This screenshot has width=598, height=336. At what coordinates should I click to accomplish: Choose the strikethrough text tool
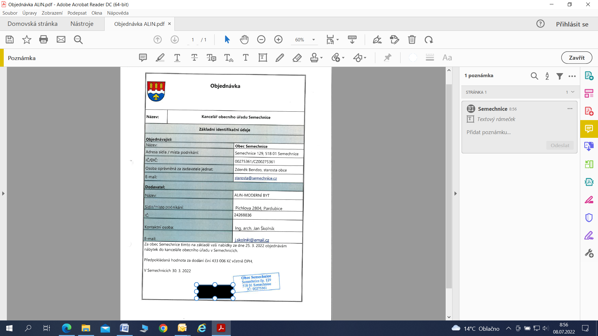[x=194, y=58]
